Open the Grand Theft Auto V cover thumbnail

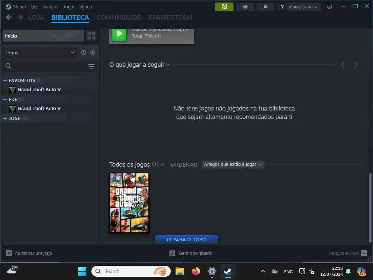tap(129, 203)
